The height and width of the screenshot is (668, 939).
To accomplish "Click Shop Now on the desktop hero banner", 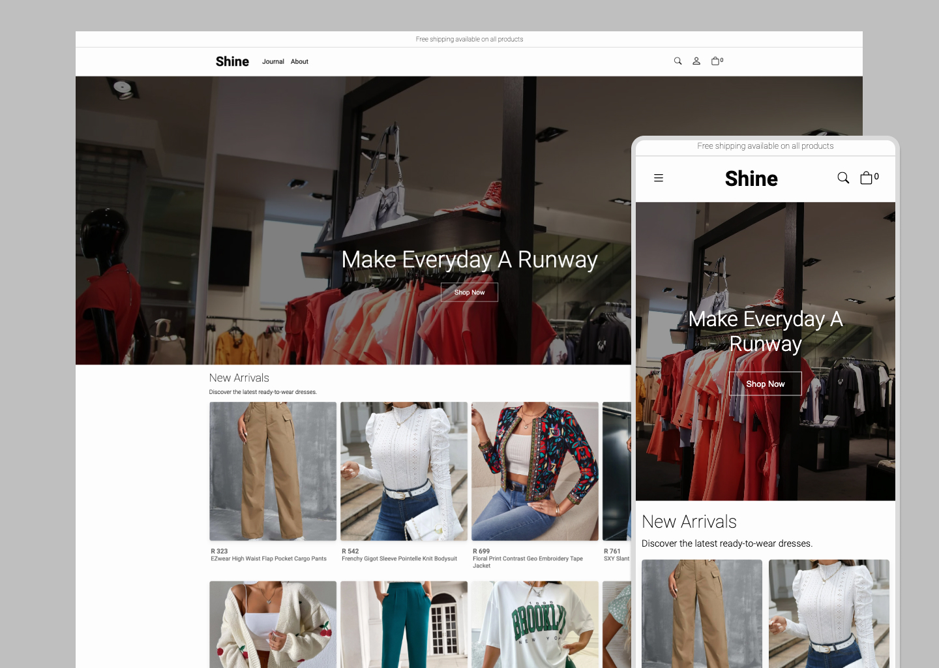I will tap(469, 292).
